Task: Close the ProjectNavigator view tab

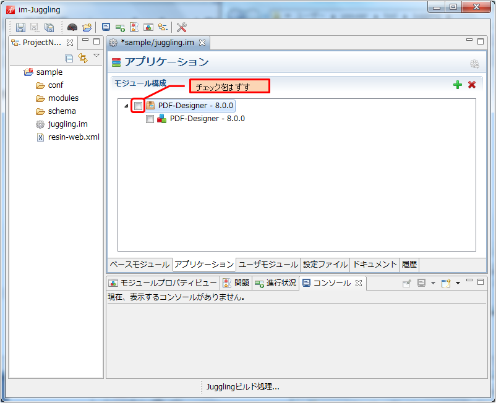Action: point(70,43)
